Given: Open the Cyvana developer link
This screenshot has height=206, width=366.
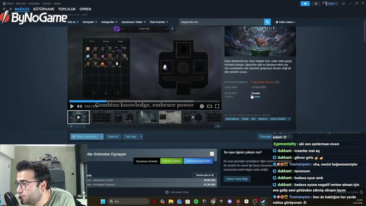Looking at the screenshot, I should tap(256, 93).
